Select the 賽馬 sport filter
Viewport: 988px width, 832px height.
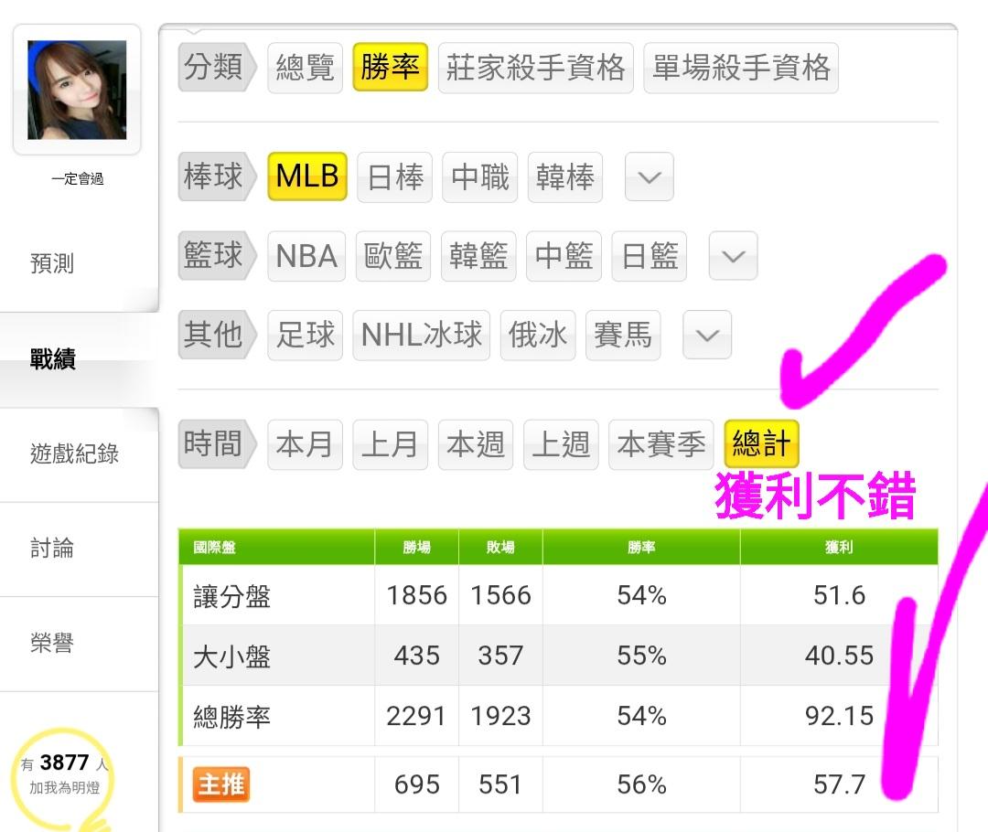pos(623,335)
